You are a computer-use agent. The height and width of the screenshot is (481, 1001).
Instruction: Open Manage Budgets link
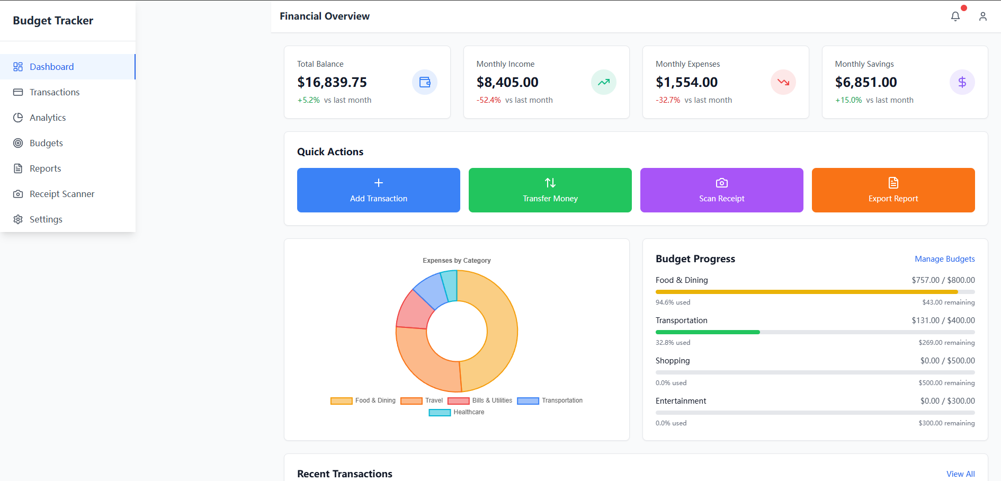944,259
